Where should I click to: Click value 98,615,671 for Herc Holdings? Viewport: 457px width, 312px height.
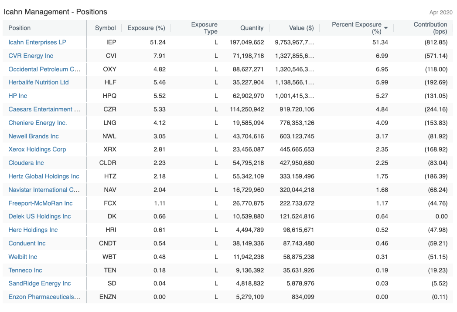[x=298, y=230]
